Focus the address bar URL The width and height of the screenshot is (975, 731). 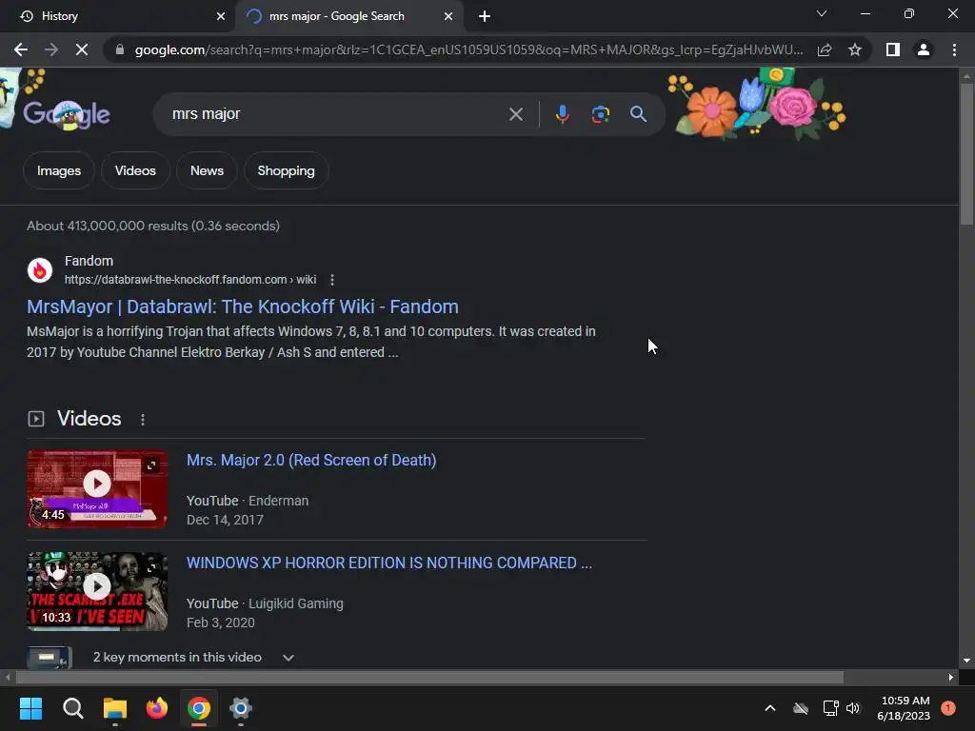(468, 49)
